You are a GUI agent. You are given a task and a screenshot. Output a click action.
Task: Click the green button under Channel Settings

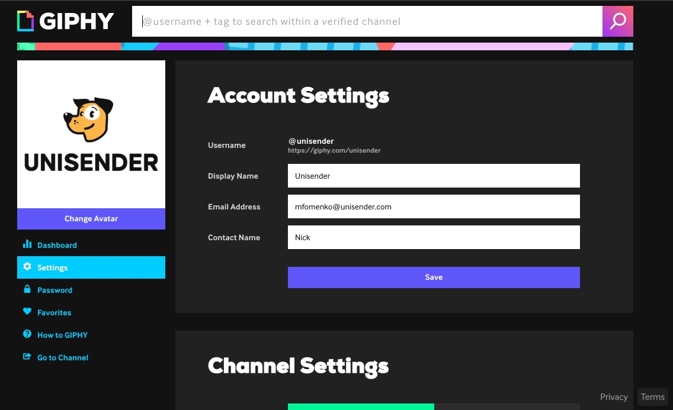point(361,406)
